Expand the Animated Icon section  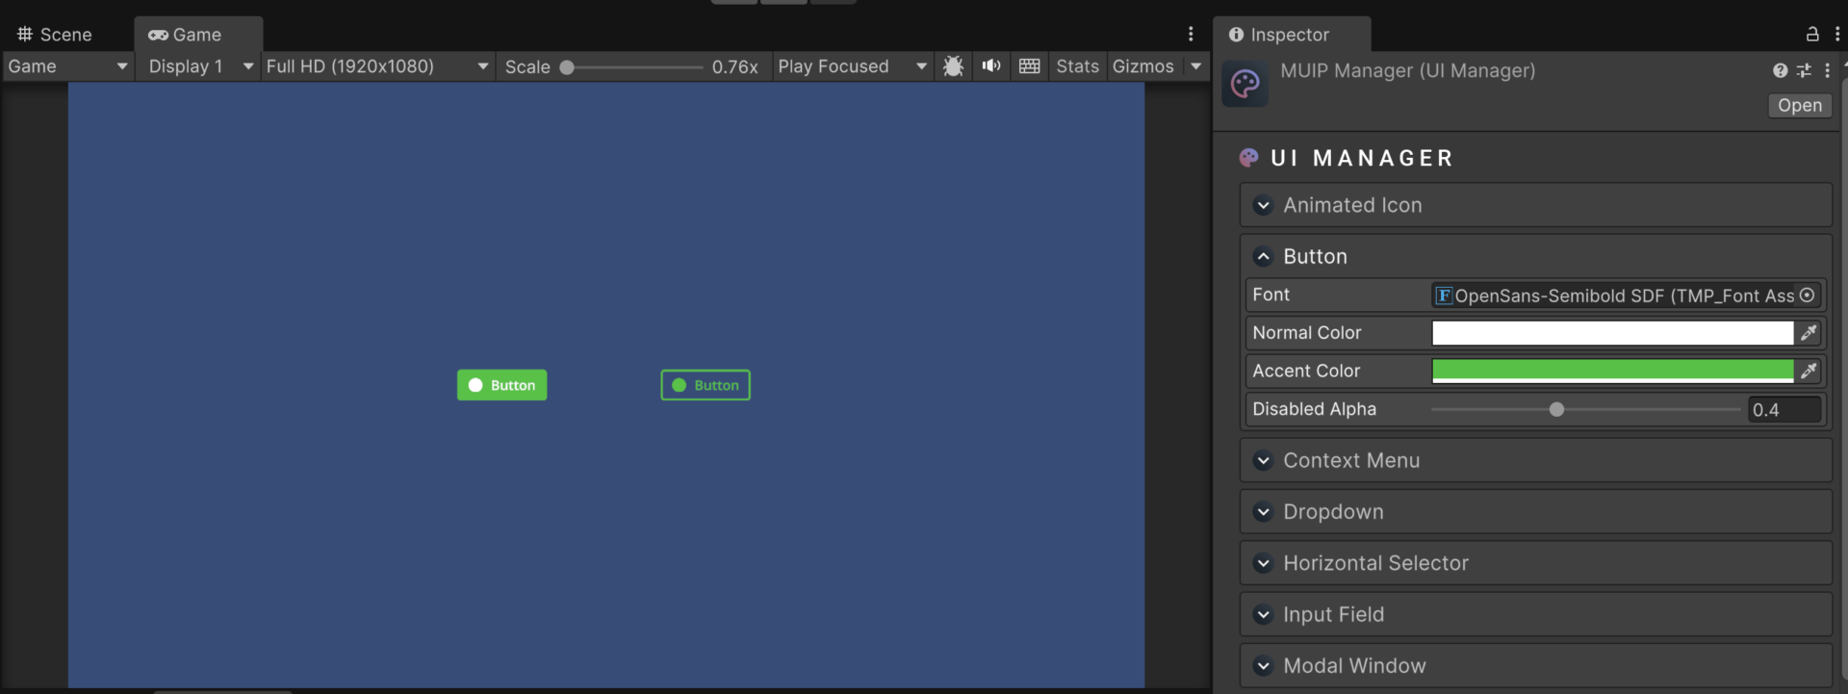click(1535, 205)
